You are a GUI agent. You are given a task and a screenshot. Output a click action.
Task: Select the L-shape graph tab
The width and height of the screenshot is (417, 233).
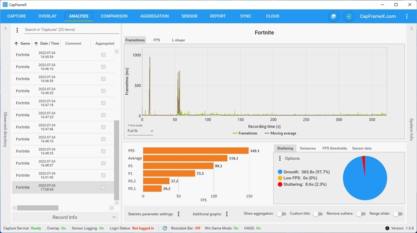178,40
